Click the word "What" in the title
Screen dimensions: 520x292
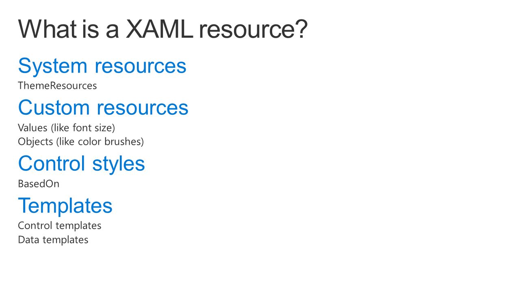click(48, 29)
